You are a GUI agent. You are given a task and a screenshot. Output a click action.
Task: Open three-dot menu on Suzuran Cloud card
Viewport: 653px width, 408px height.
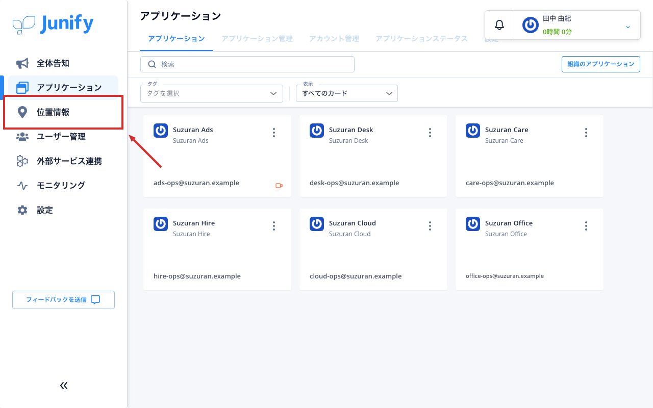[x=430, y=226]
